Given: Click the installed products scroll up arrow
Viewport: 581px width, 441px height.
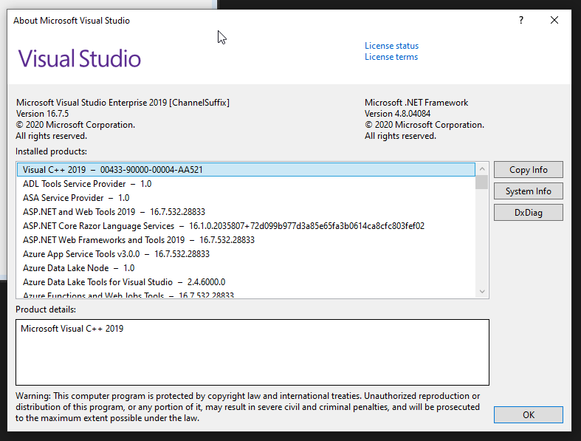Looking at the screenshot, I should (481, 168).
